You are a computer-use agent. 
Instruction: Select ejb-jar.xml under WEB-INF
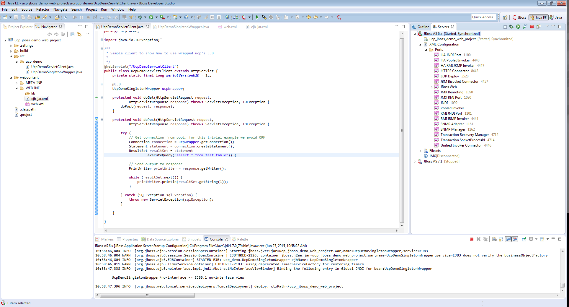tap(39, 99)
